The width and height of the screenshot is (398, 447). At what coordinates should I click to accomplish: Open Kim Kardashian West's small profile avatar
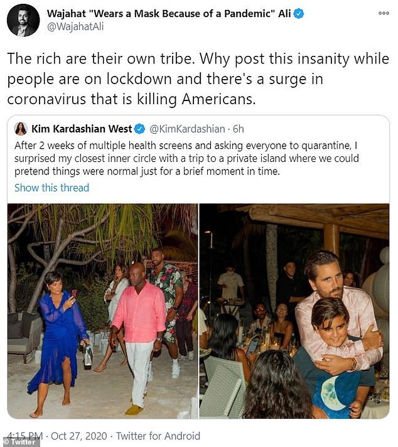pos(21,129)
